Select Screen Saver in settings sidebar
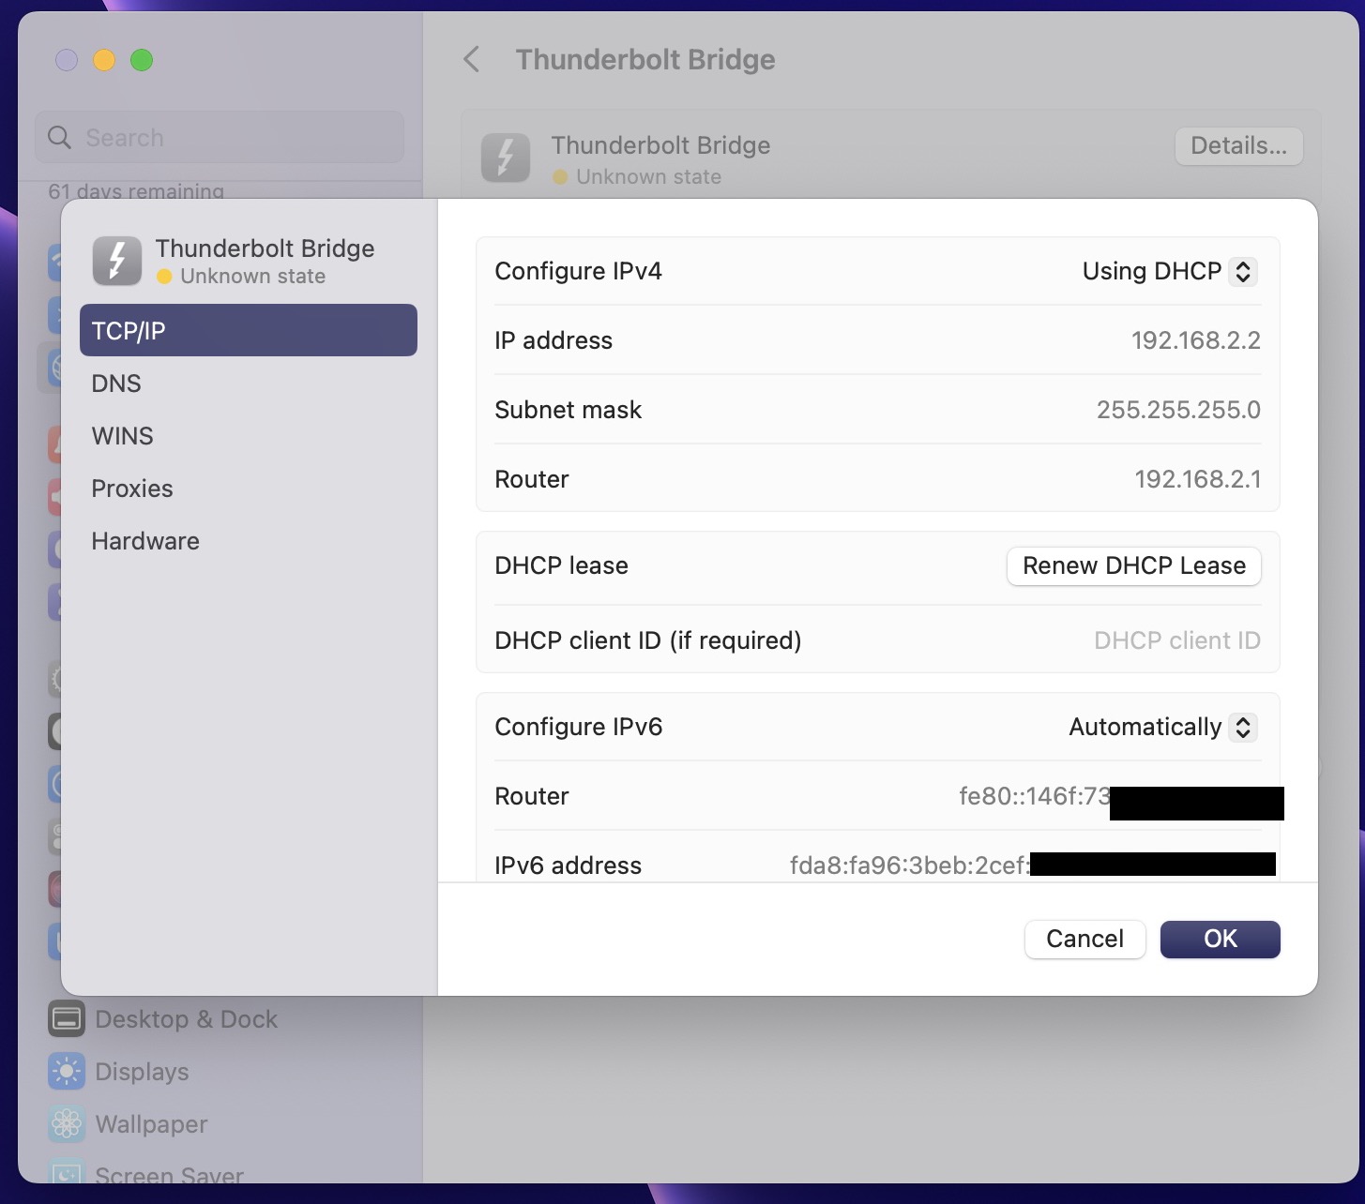 [169, 1174]
